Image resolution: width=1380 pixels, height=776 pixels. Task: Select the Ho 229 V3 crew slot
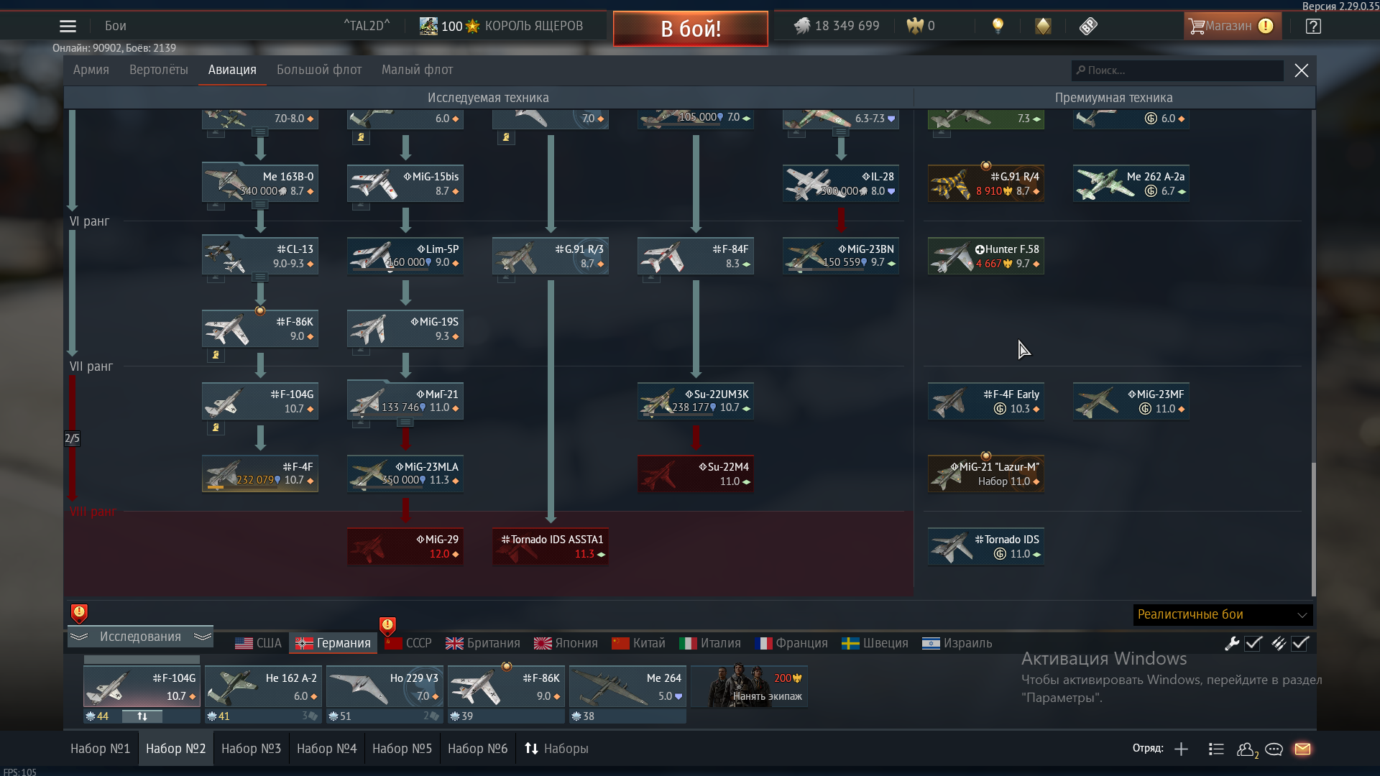click(x=385, y=687)
